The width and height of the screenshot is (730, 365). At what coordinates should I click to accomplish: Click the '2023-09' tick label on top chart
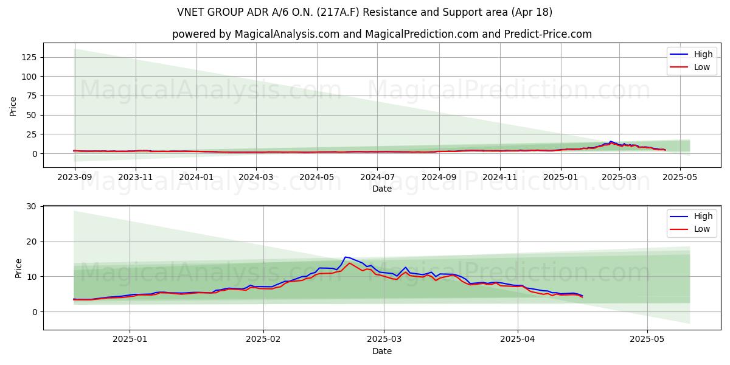pos(75,177)
